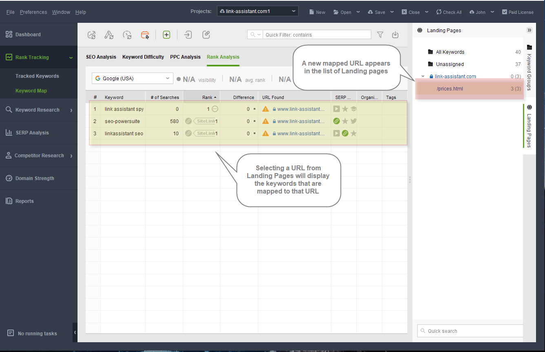Click the Check All button
This screenshot has height=352, width=545.
(x=449, y=12)
